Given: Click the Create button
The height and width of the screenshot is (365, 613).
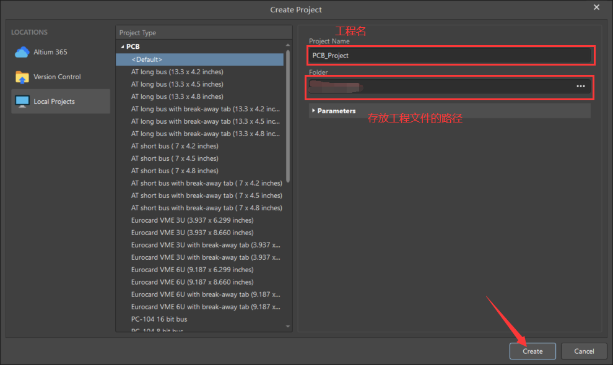Looking at the screenshot, I should pos(533,351).
